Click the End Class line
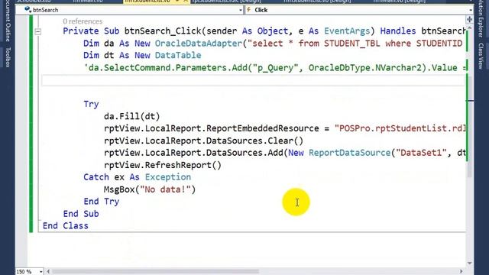The height and width of the screenshot is (275, 489). (66, 226)
